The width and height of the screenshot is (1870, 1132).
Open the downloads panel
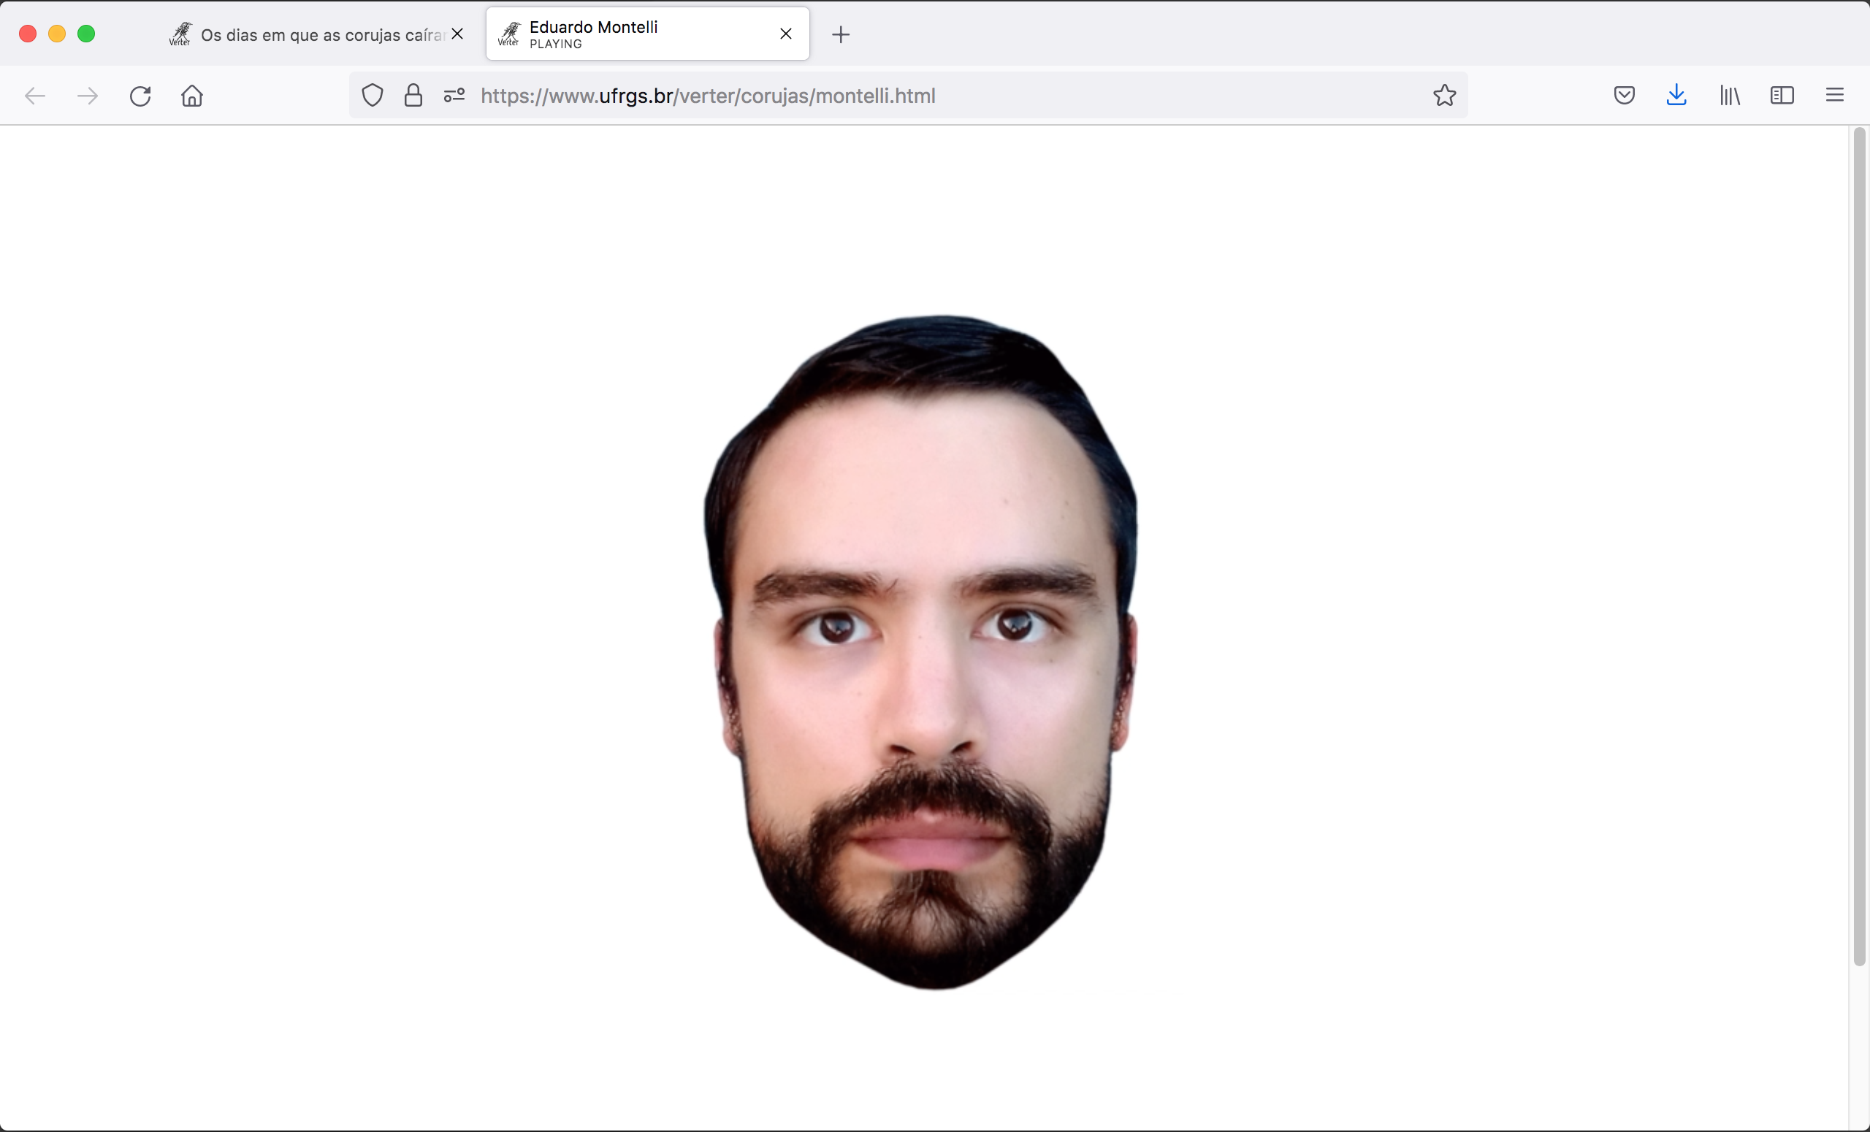click(x=1676, y=96)
